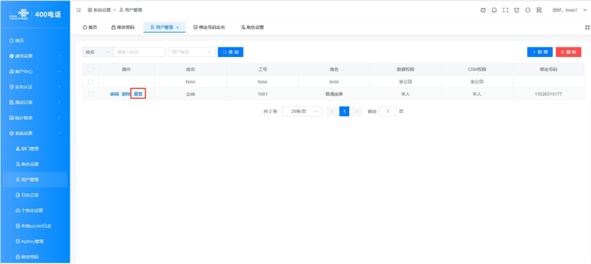Click the refresh circle icon in header

pos(528,10)
